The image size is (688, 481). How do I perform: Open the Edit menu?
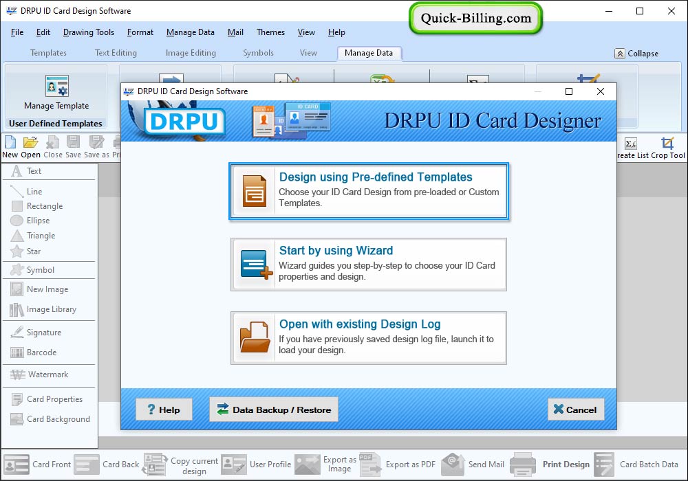(43, 32)
